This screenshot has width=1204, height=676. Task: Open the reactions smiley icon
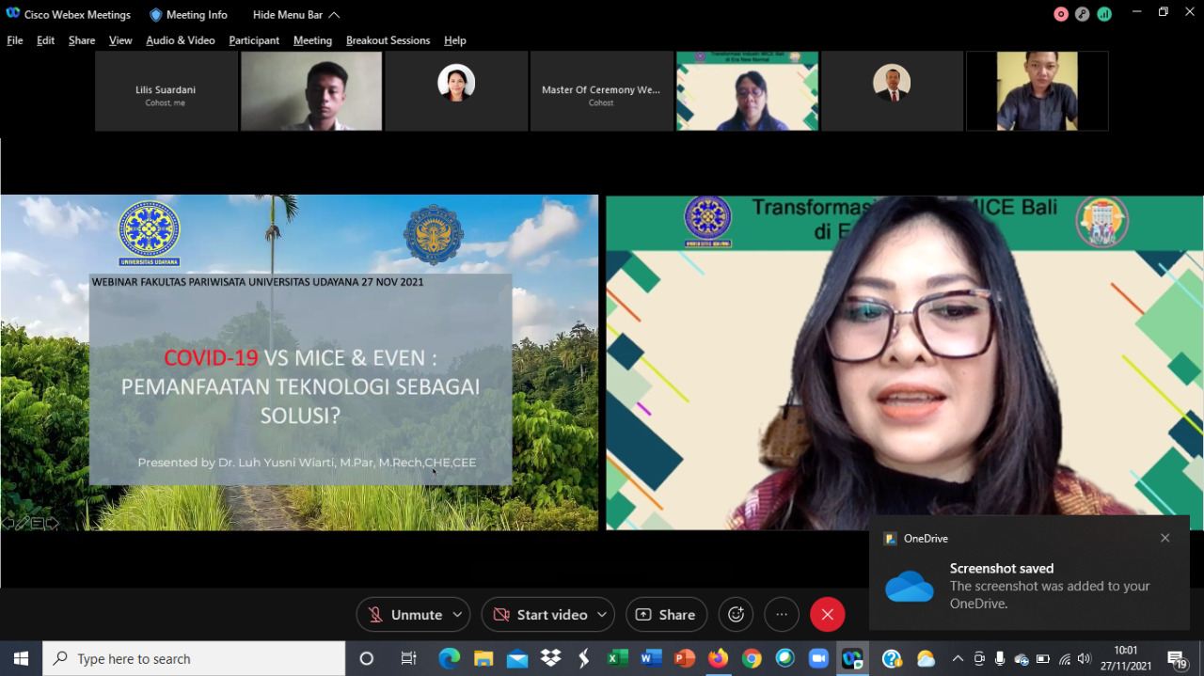(736, 614)
